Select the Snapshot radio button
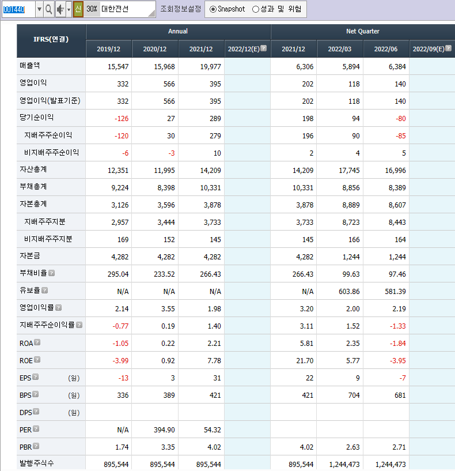Viewport: 455px width, 471px height. tap(213, 9)
